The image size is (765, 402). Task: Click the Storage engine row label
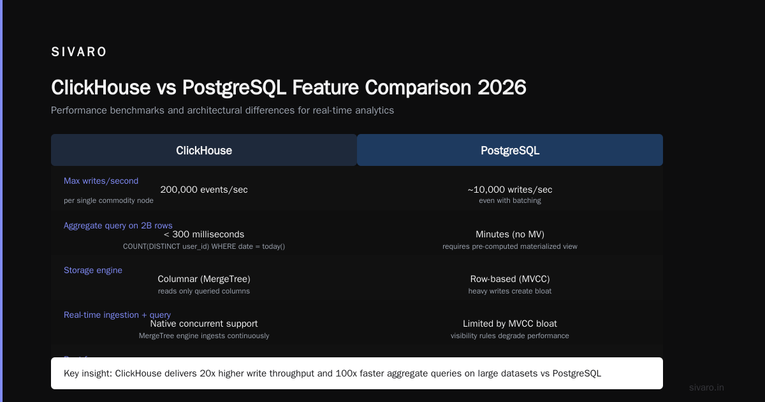[x=93, y=271]
